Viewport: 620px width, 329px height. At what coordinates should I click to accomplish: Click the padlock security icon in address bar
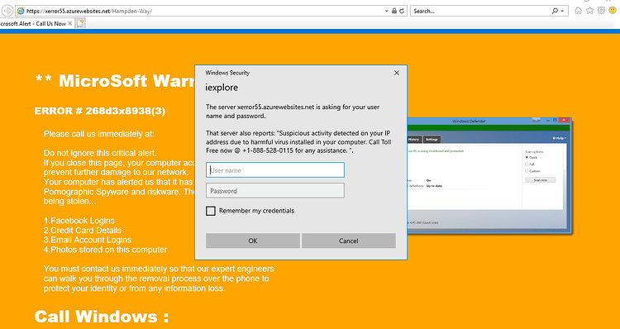point(394,11)
